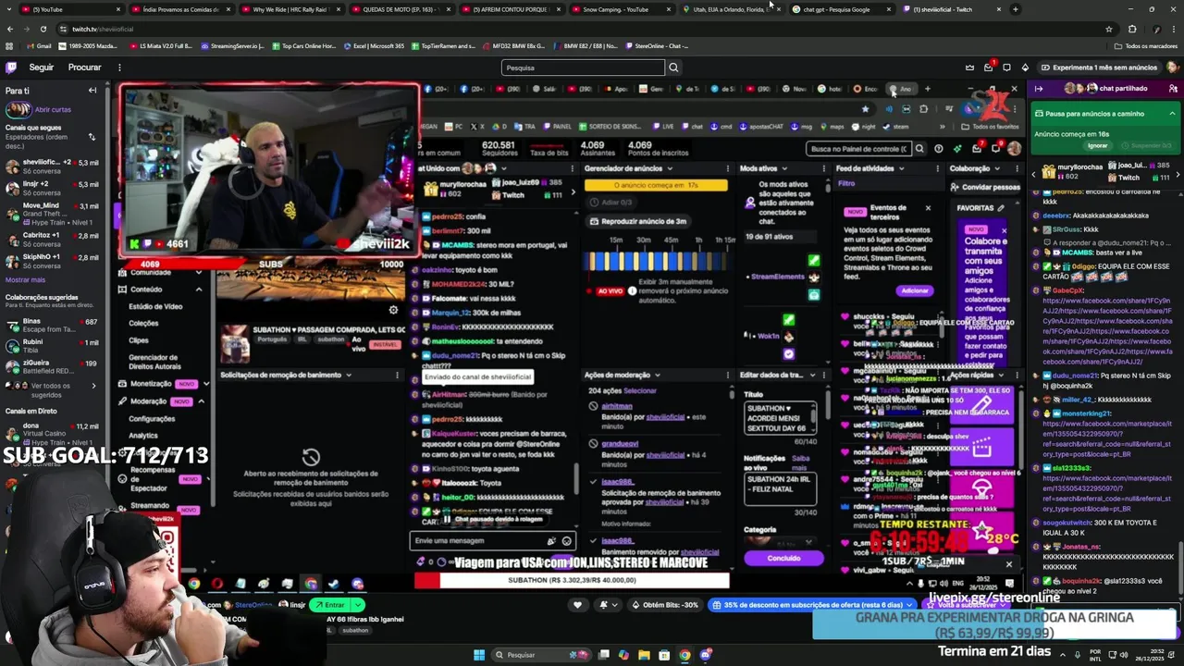
Task: Open the Prime loot crown icon
Action: [969, 68]
